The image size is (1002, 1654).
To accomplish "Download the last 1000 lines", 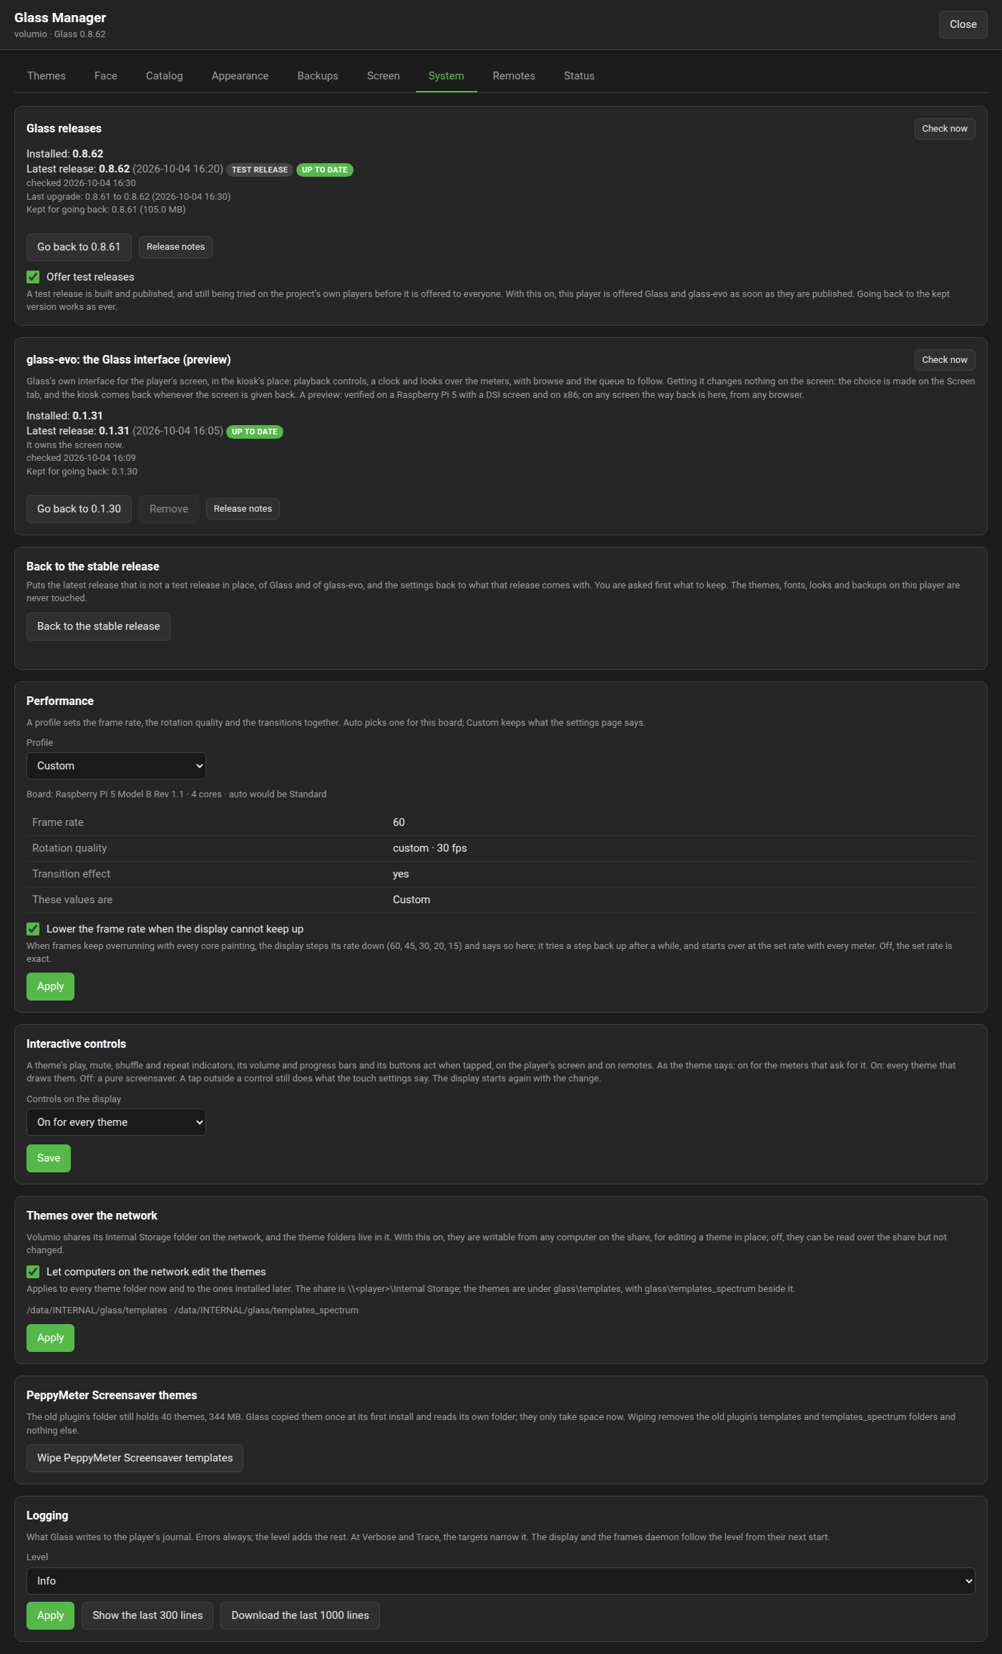I will click(x=300, y=1615).
